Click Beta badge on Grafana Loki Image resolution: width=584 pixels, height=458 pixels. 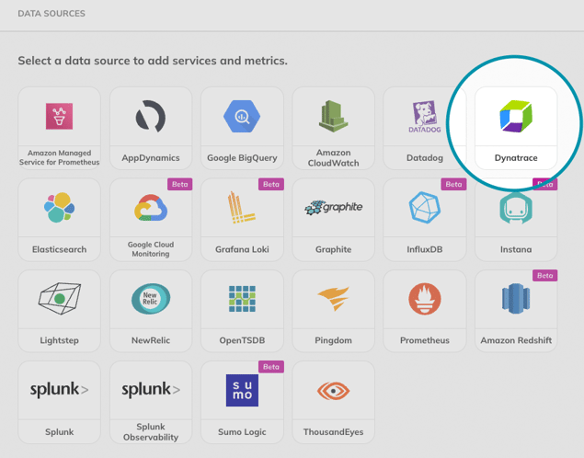click(271, 184)
